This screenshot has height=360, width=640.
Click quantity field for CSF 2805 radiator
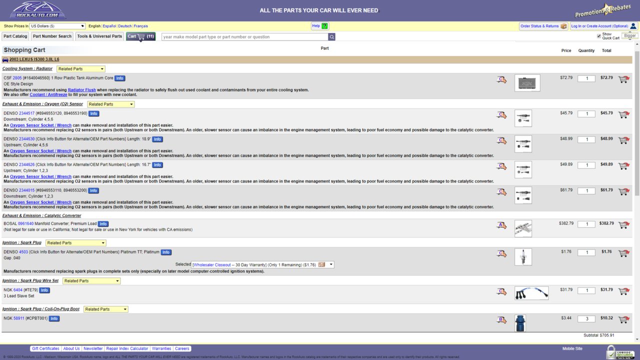tap(586, 78)
